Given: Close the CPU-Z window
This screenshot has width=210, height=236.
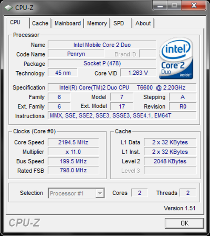Looking at the screenshot, I should (194, 6).
